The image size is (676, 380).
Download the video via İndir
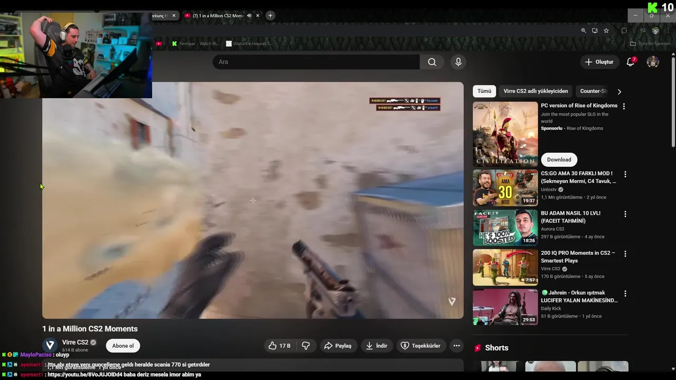[x=377, y=346]
